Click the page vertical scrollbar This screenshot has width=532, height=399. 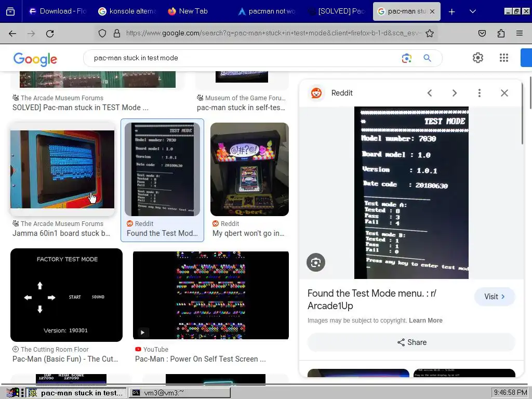click(530, 94)
